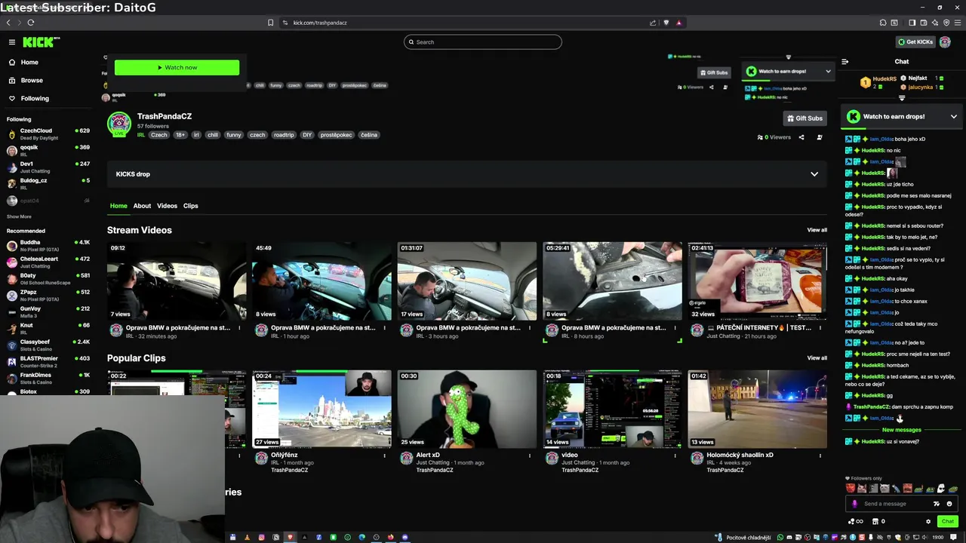This screenshot has width=966, height=543.
Task: Open the shop icon with 0 below chat
Action: (x=878, y=521)
